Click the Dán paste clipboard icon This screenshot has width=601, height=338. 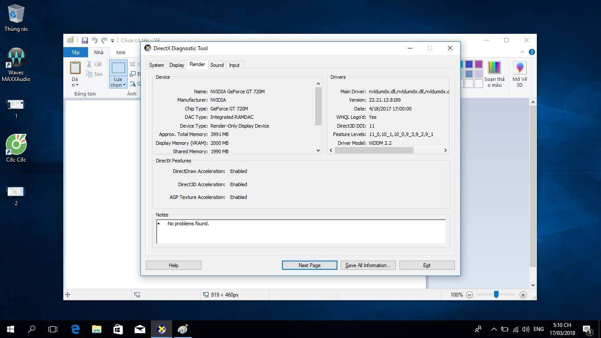pos(75,68)
